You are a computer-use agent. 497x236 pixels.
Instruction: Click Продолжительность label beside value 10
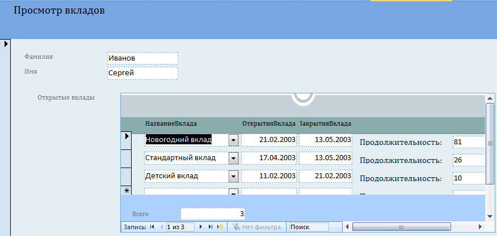pyautogui.click(x=401, y=178)
